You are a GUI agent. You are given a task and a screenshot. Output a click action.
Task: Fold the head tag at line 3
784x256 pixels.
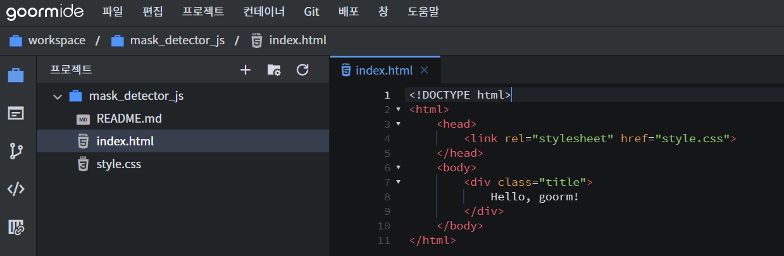tap(398, 124)
